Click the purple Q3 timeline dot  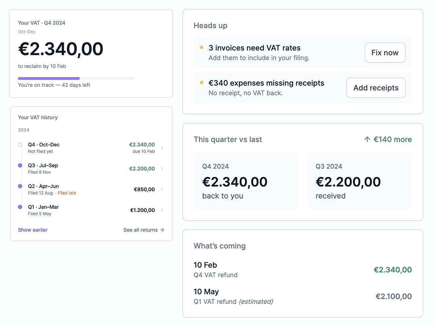pos(20,165)
